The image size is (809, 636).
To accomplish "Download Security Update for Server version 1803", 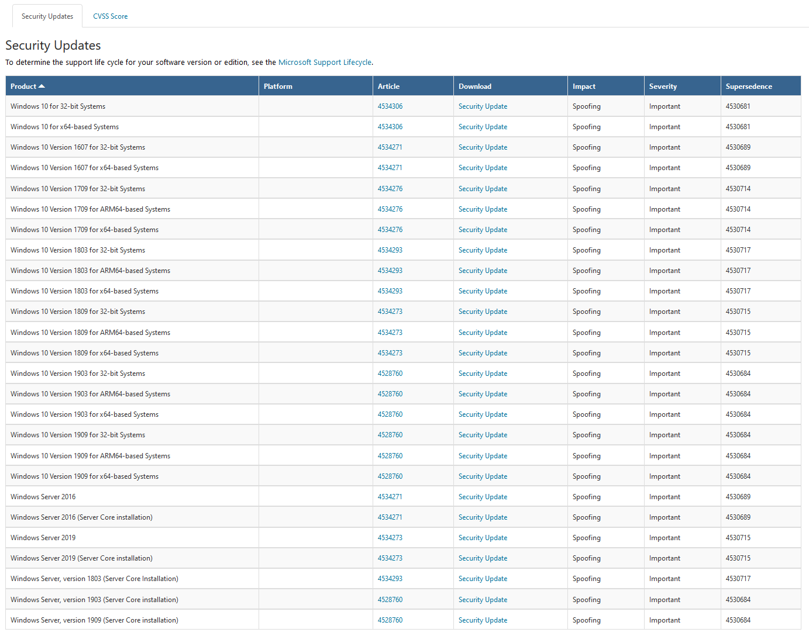I will 483,579.
